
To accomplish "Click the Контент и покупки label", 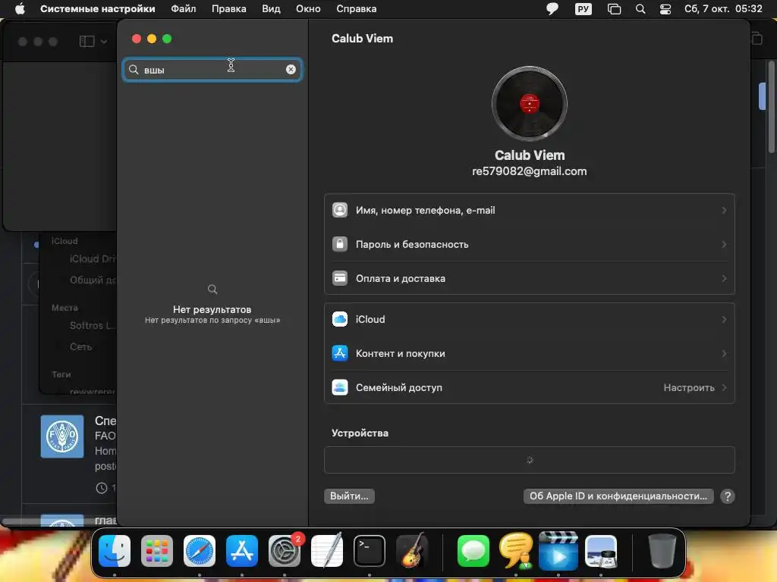I will (x=401, y=353).
